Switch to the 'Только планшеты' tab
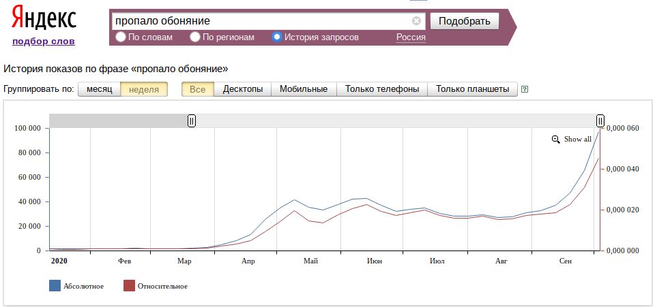This screenshot has width=655, height=307. (x=472, y=89)
